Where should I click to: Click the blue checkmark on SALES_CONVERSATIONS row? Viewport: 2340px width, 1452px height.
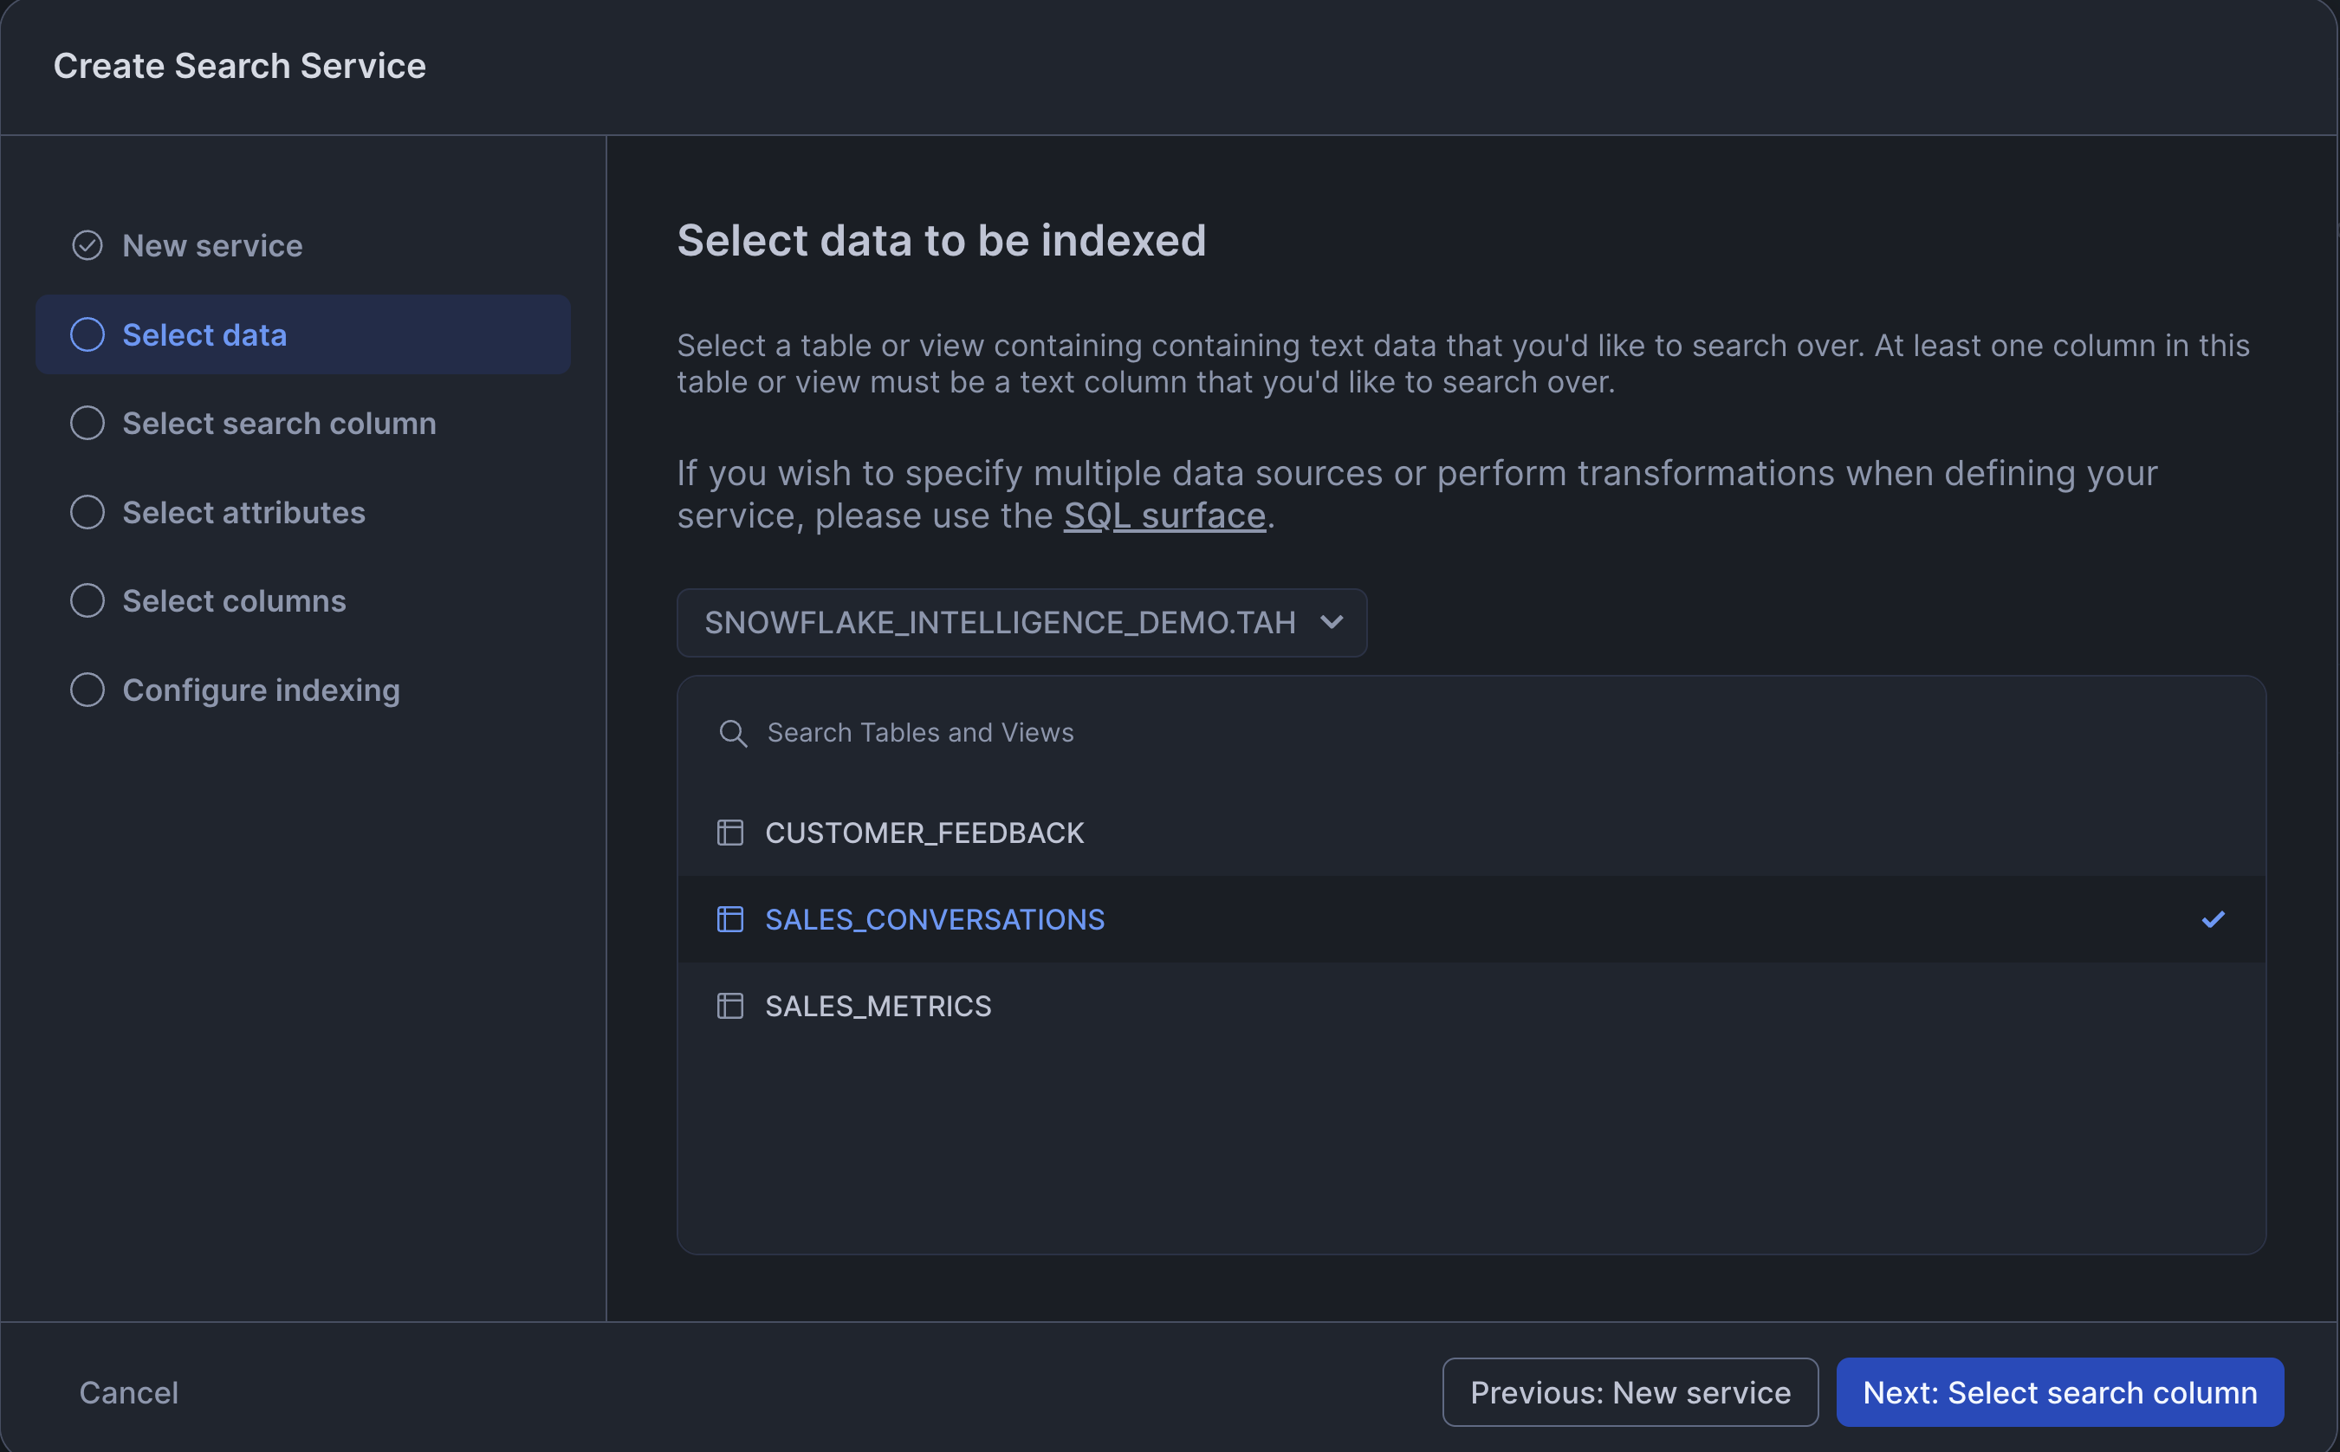(2213, 919)
